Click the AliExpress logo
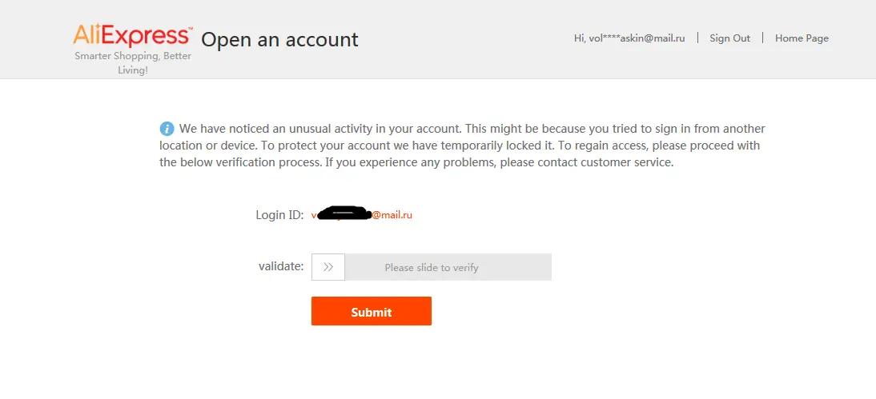Viewport: 876px width, 399px height. [133, 35]
